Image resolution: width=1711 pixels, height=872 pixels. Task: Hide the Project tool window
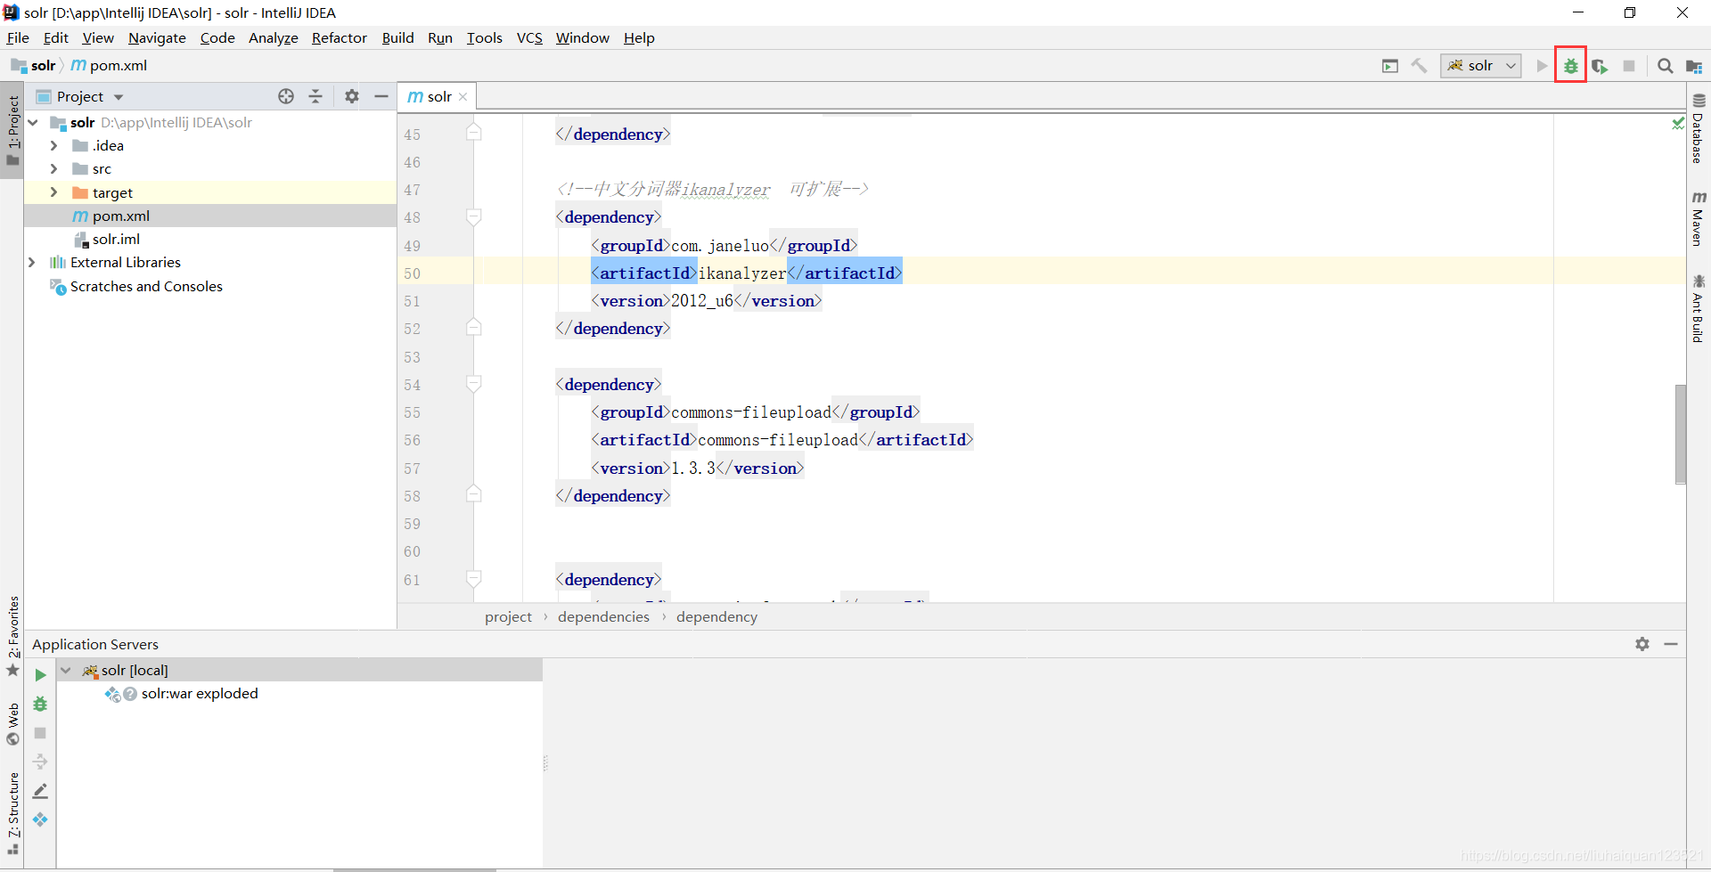coord(381,96)
